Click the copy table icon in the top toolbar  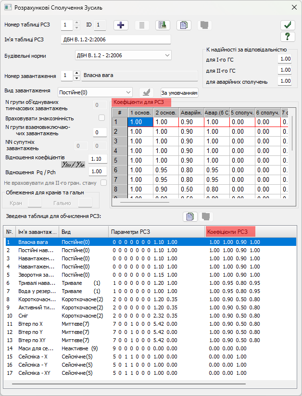184,25
